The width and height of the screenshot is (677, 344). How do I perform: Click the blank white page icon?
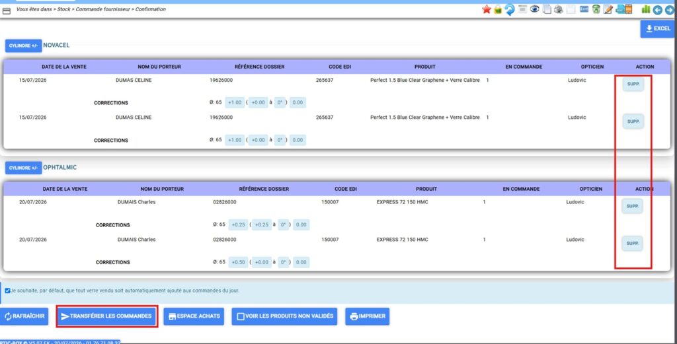(x=571, y=9)
